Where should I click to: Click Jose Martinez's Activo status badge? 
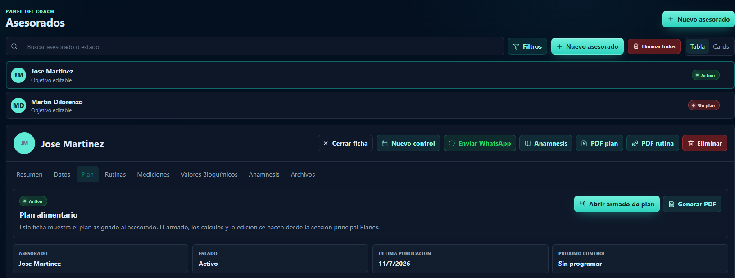tap(705, 75)
